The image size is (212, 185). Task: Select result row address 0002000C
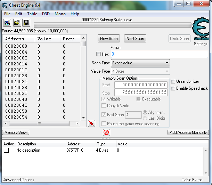pyautogui.click(x=42, y=58)
